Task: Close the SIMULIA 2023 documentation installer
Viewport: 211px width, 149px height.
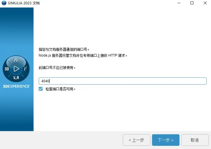Action: (x=205, y=3)
